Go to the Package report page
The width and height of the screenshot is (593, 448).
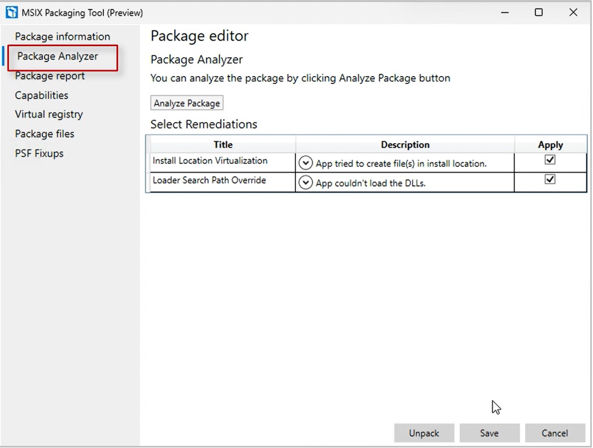tap(49, 76)
